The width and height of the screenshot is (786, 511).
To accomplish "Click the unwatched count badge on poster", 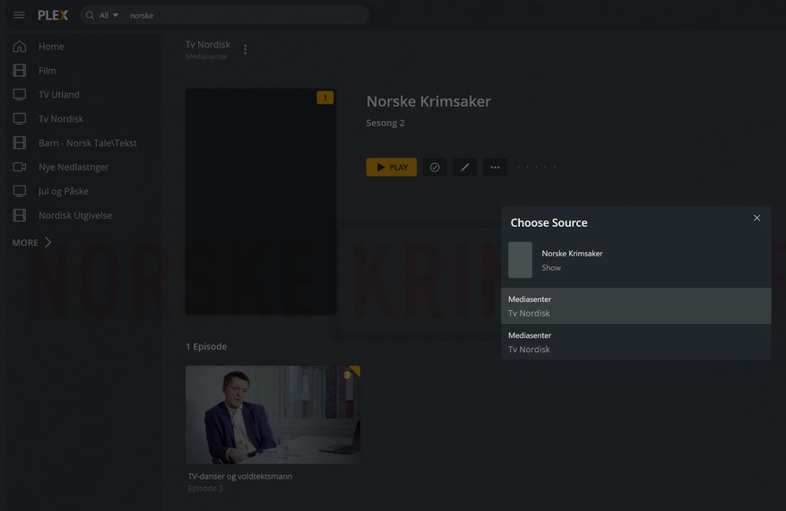I will [324, 98].
